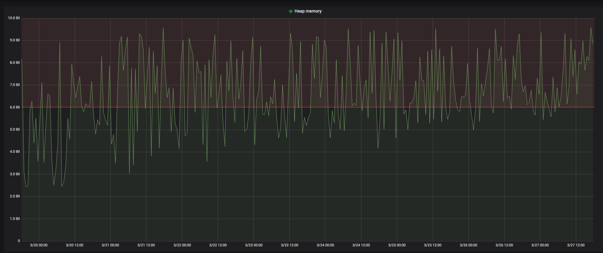Click the 3/25 00:00 time label
This screenshot has height=253, width=603.
pos(397,245)
